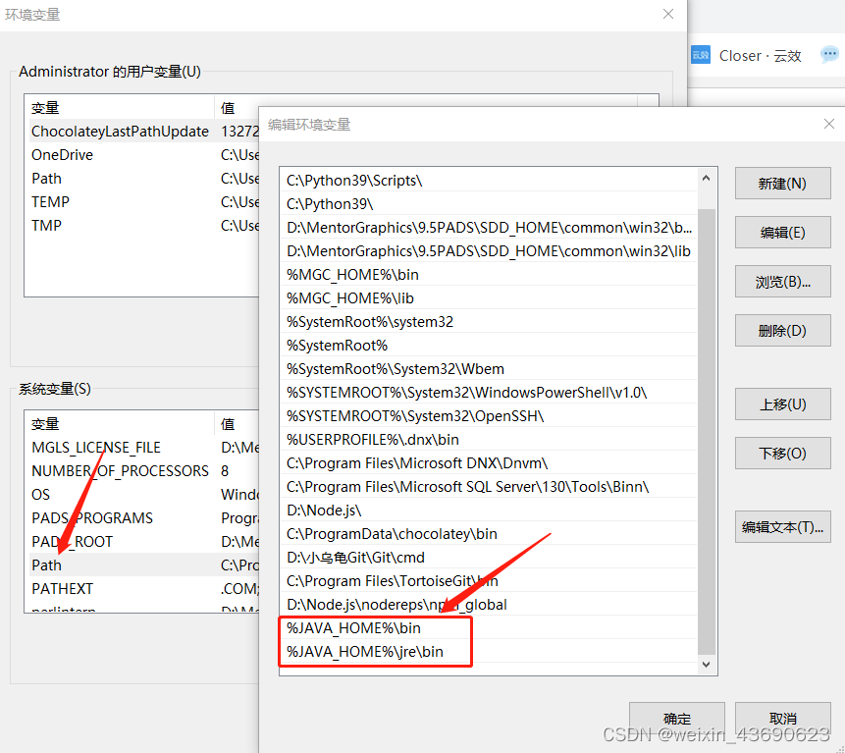Click the Closer · 云效 title text
Image resolution: width=845 pixels, height=753 pixels.
pyautogui.click(x=761, y=56)
